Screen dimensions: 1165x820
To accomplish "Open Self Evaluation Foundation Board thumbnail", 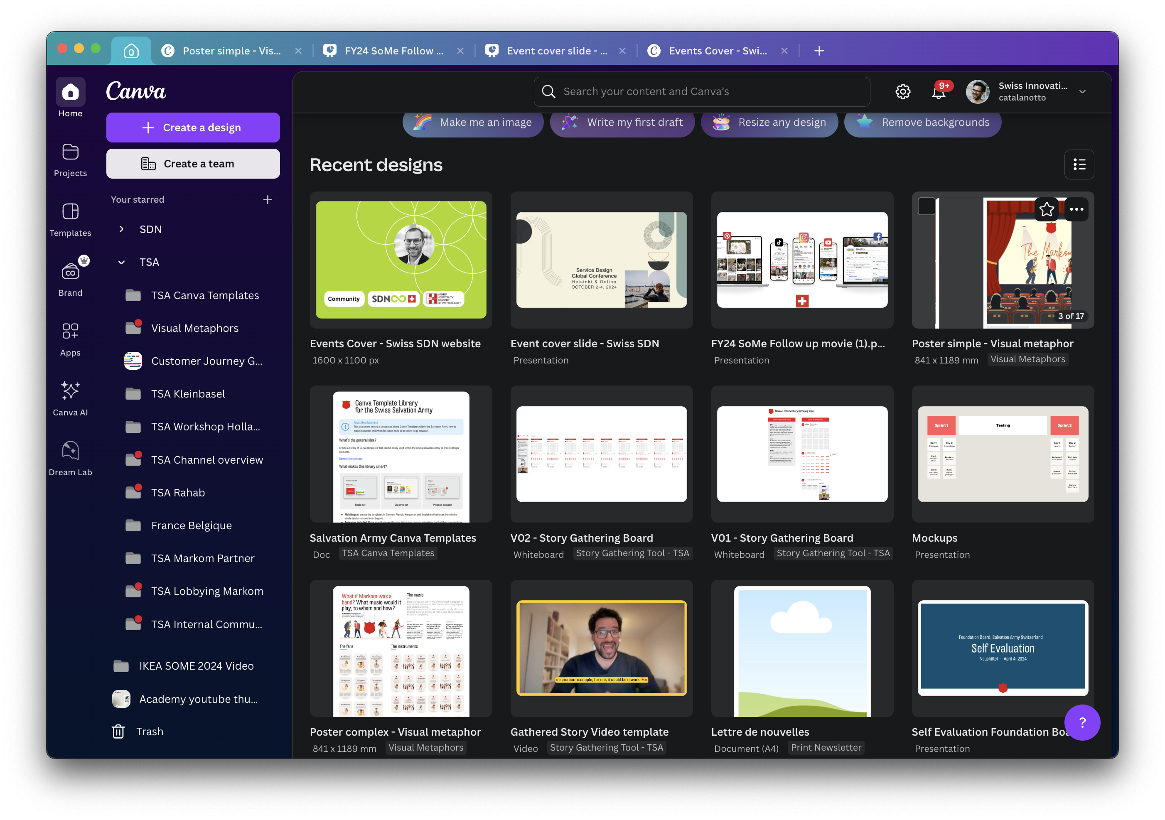I will (1003, 648).
